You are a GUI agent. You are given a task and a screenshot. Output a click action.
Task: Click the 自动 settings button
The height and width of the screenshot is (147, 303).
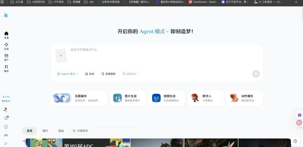coord(90,74)
